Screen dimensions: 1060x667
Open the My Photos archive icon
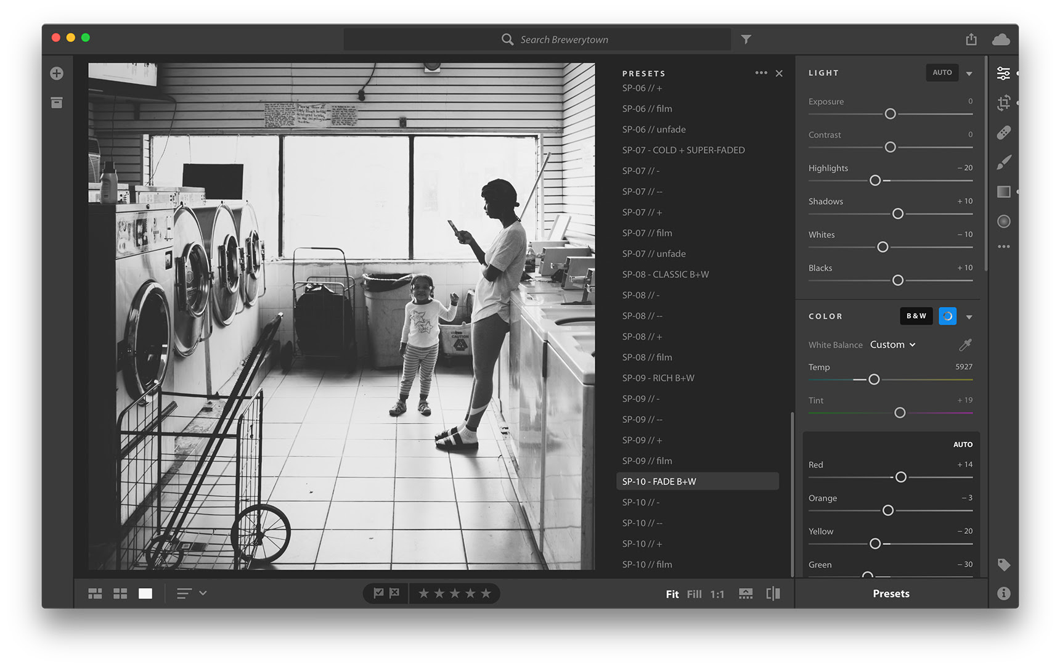[x=57, y=102]
